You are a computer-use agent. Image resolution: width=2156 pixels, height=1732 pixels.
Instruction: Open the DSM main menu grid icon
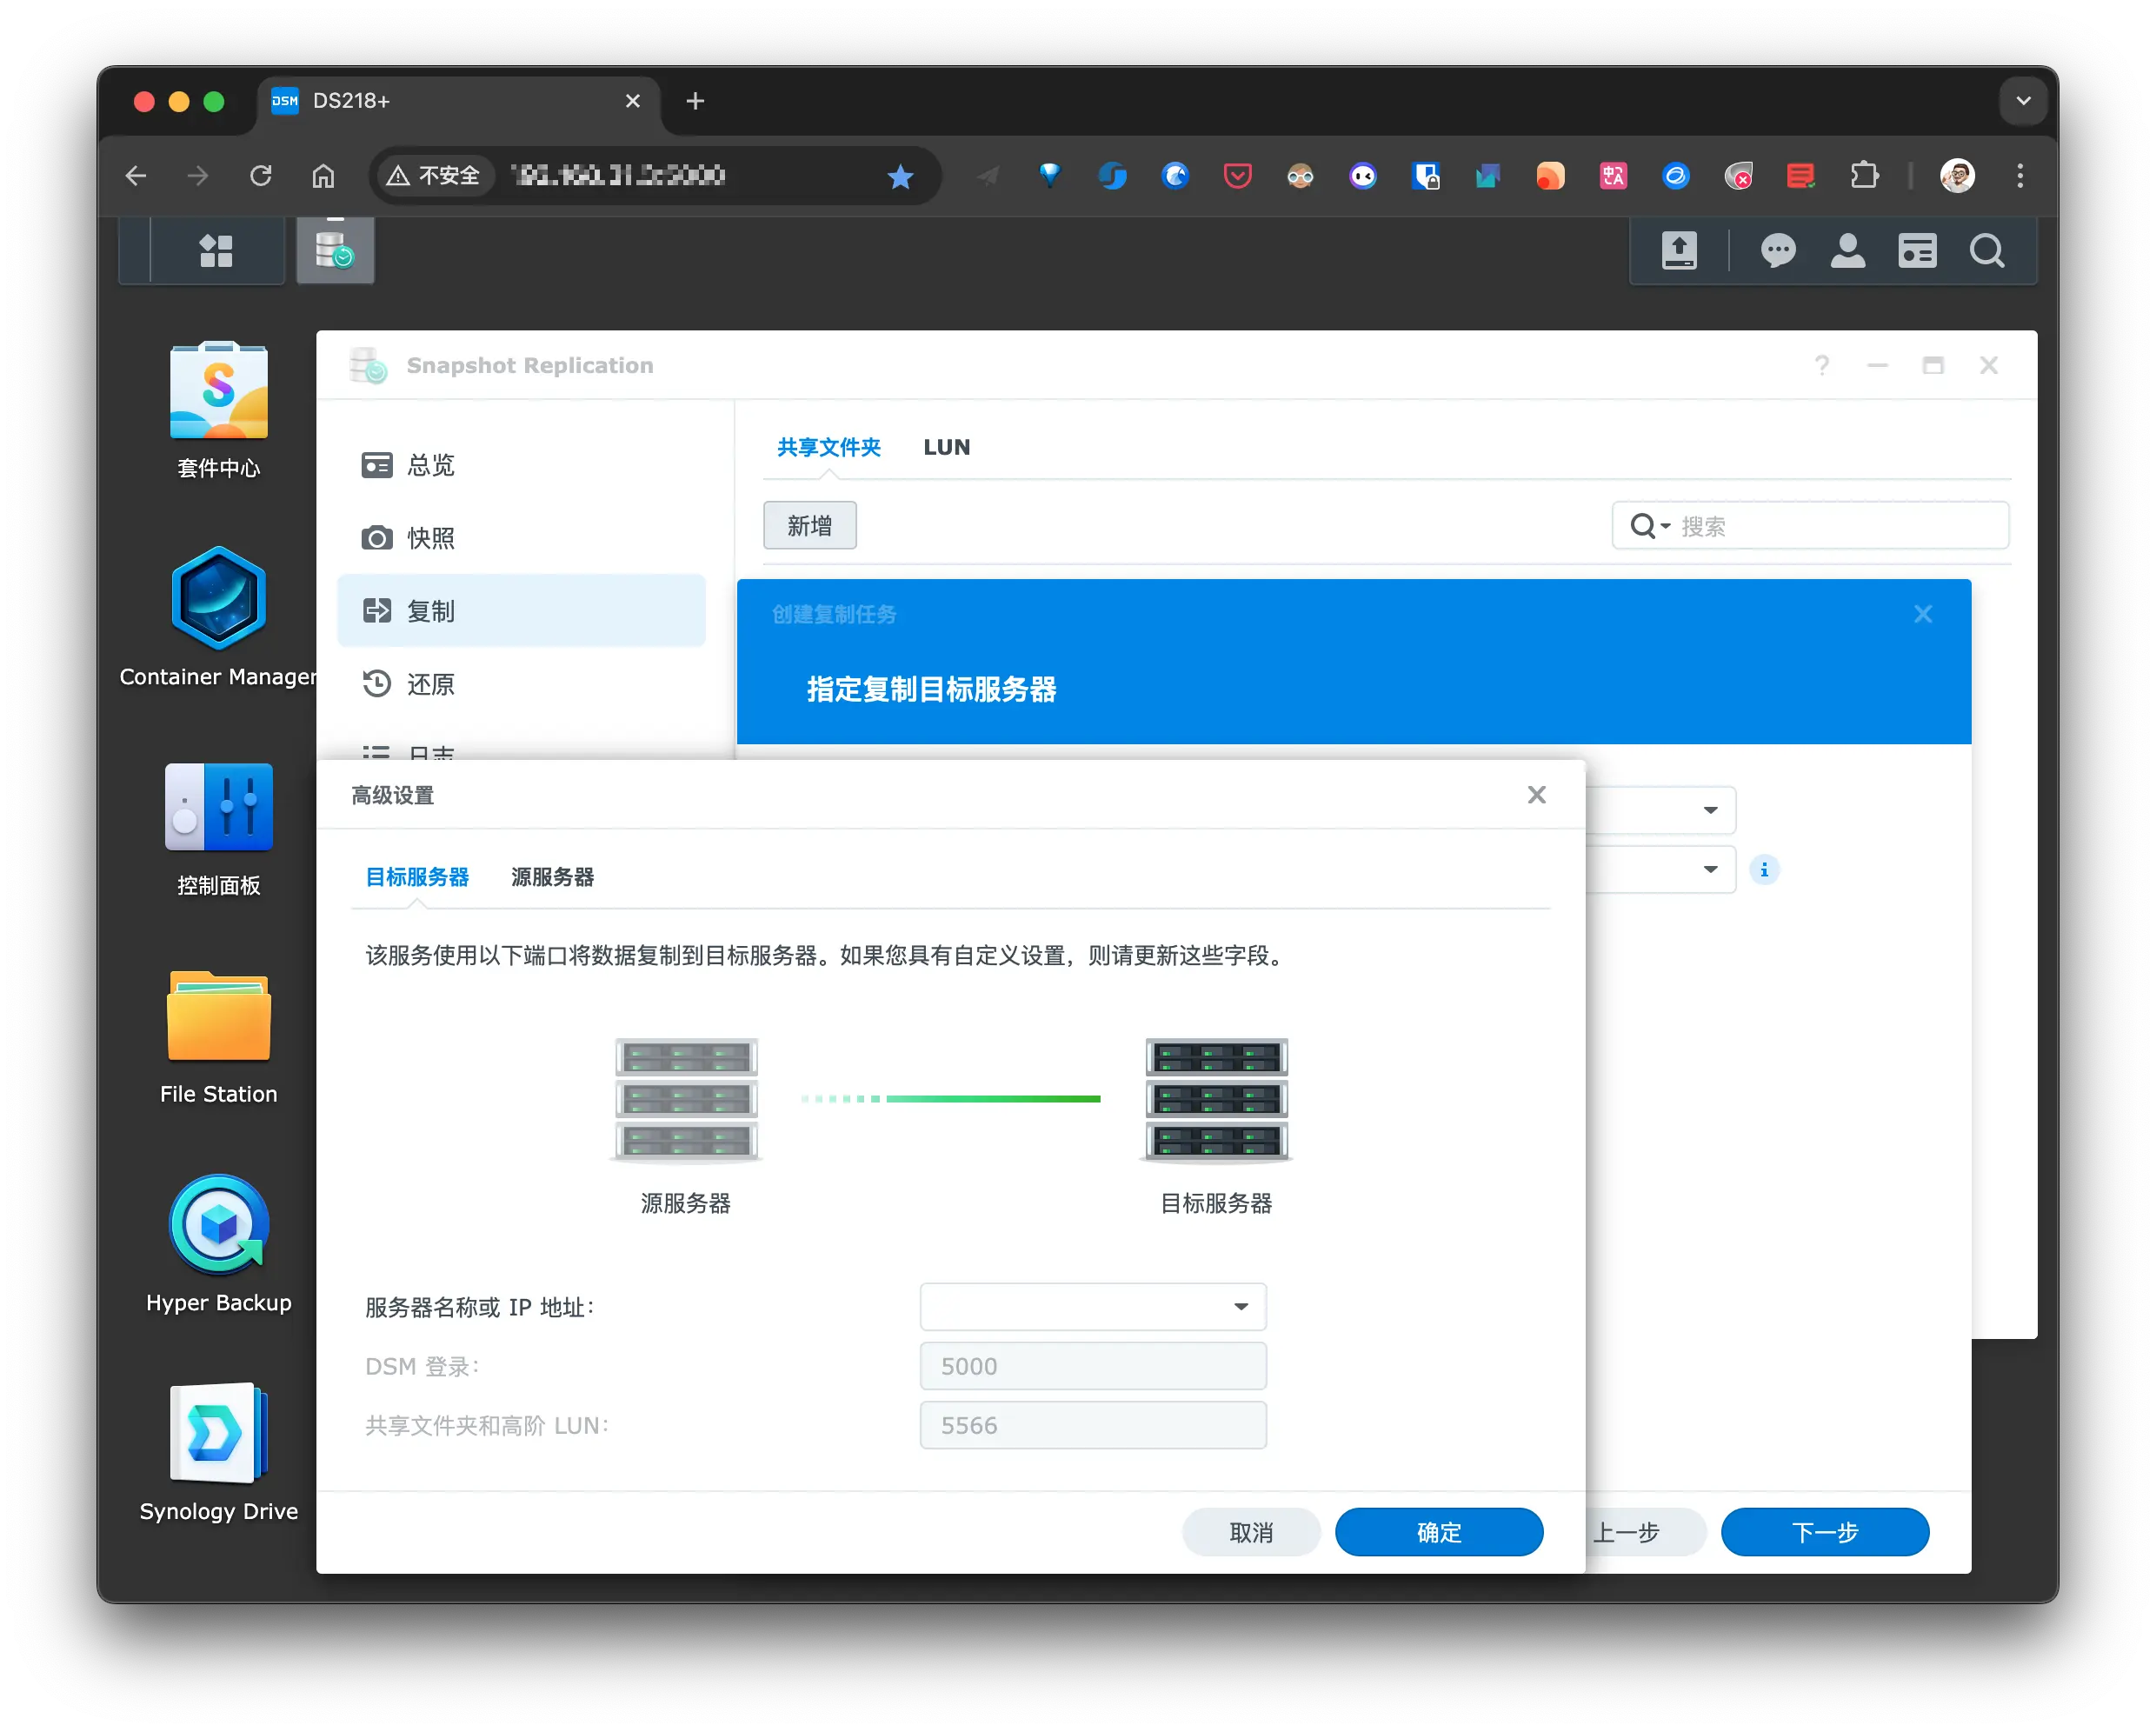click(216, 251)
